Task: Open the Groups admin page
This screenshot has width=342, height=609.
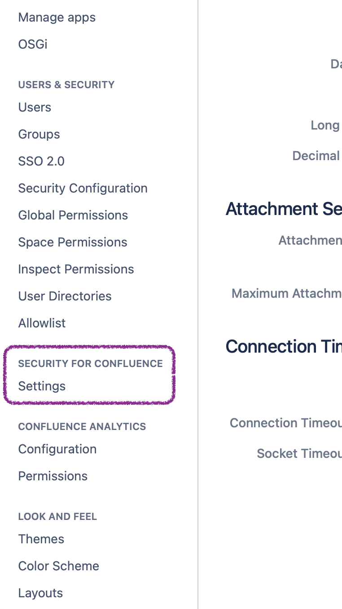Action: pos(39,134)
